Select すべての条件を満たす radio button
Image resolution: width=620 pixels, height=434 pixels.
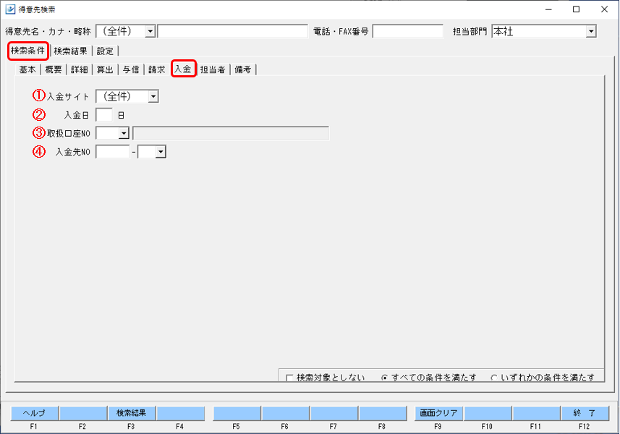point(384,378)
